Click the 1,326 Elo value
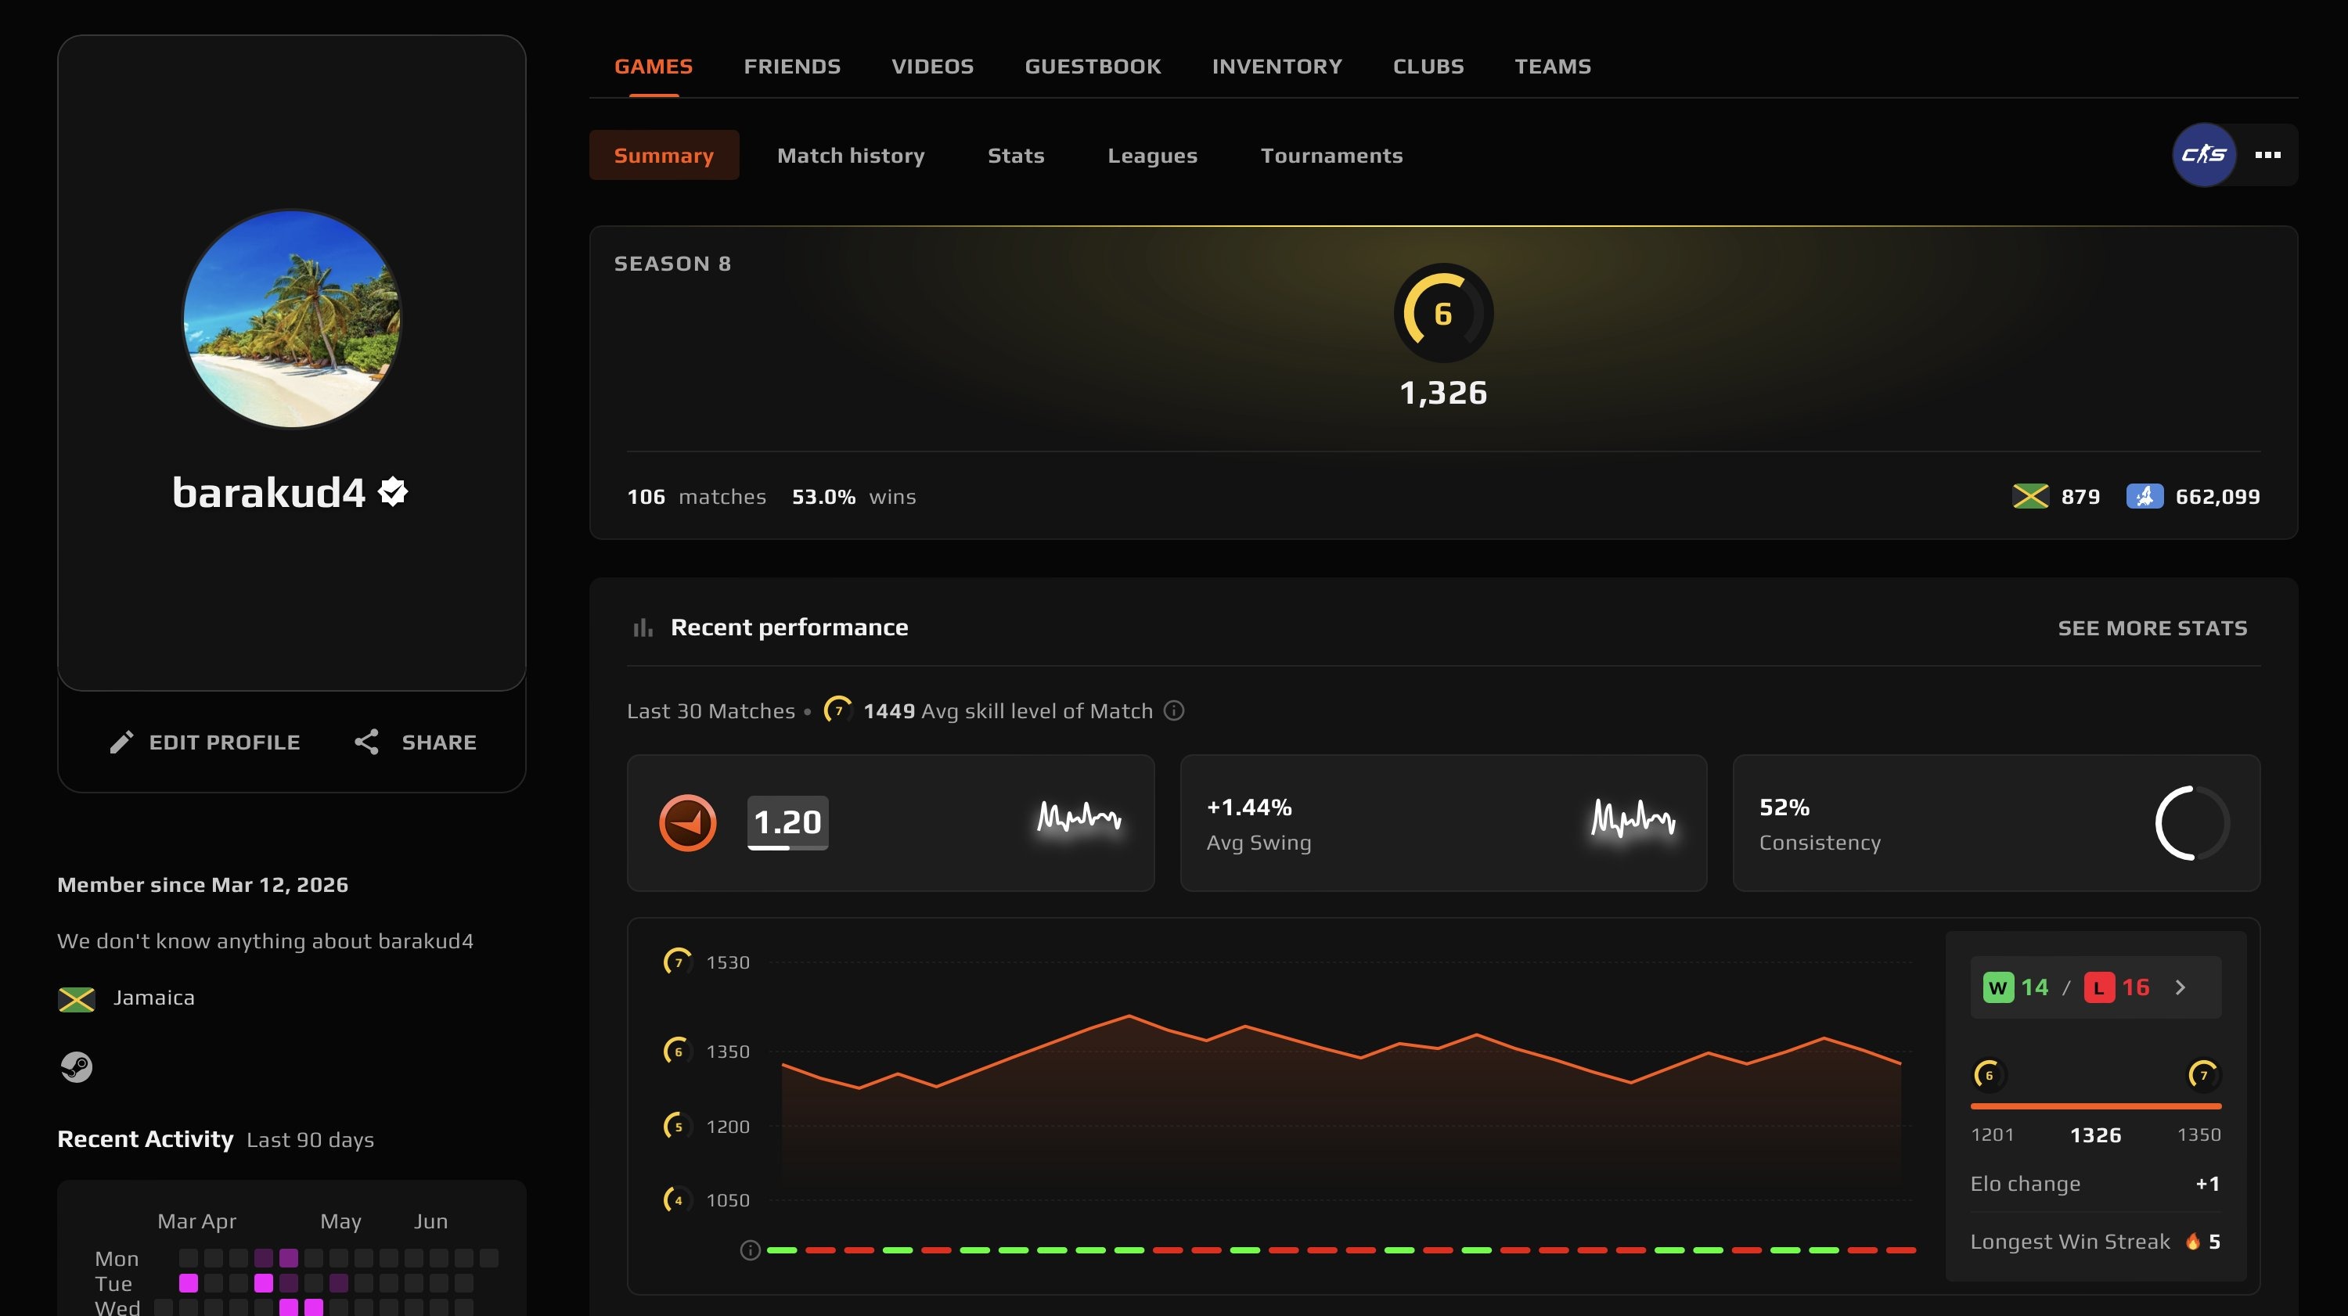 point(1443,393)
